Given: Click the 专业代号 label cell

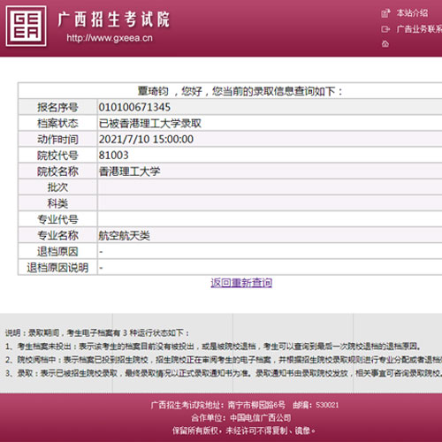Looking at the screenshot, I should tap(57, 219).
